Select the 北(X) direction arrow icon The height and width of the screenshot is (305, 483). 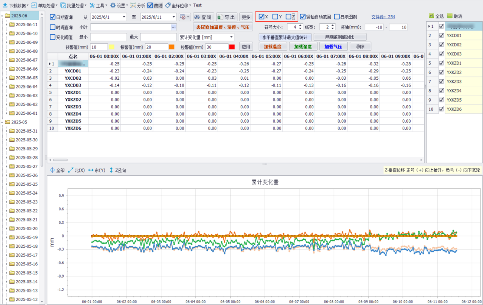coord(71,170)
